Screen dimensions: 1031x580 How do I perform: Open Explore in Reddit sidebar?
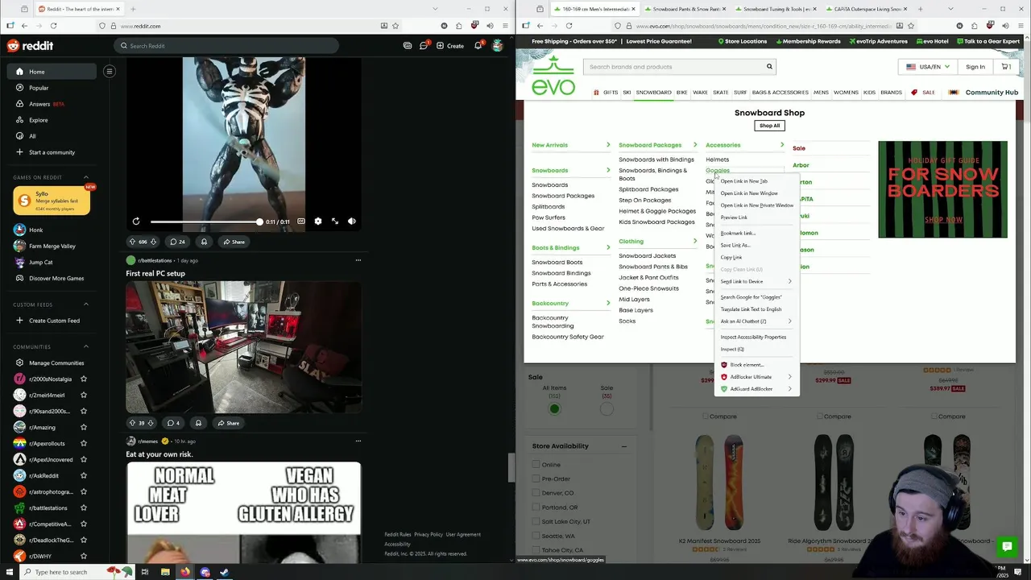click(x=39, y=120)
